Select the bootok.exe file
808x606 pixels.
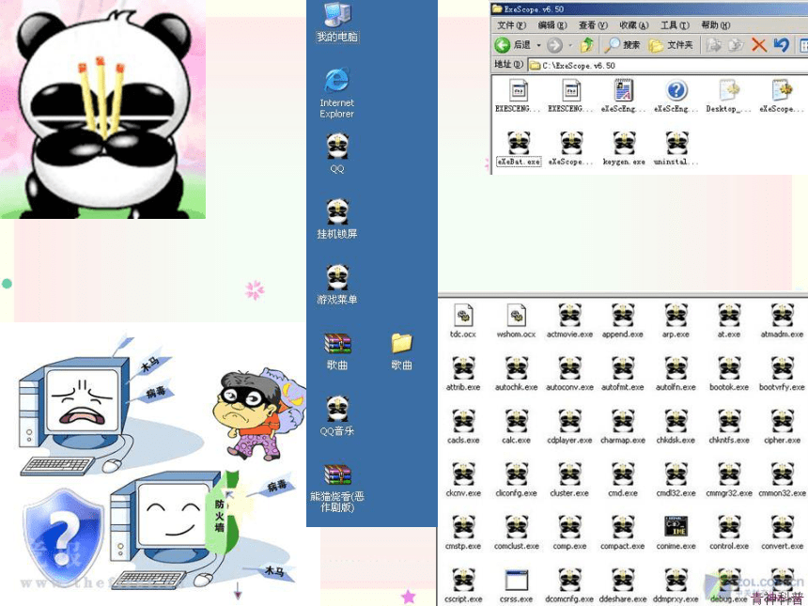click(729, 374)
